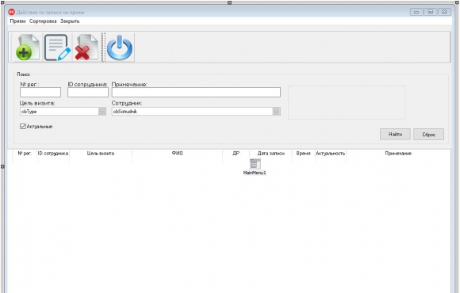Screen dimensions: 460x293
Task: Click the Закрыть menu item
Action: (x=70, y=21)
